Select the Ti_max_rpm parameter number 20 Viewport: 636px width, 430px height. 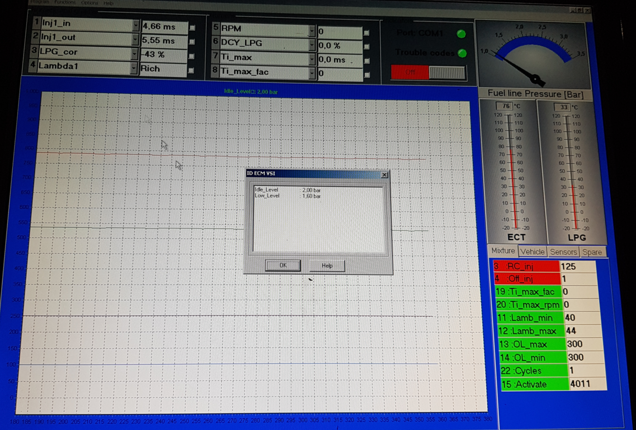[x=529, y=305]
